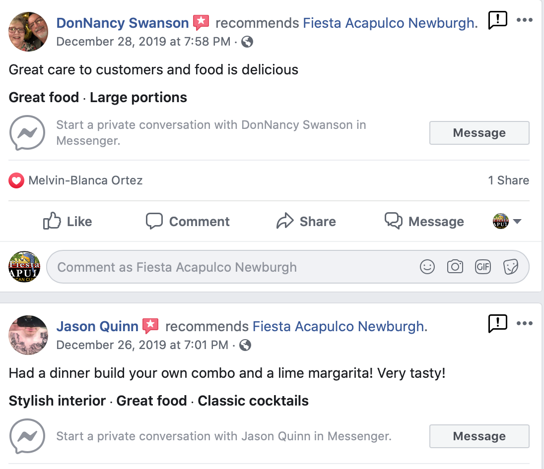Click the Message action with chat bubbles icon

(424, 222)
